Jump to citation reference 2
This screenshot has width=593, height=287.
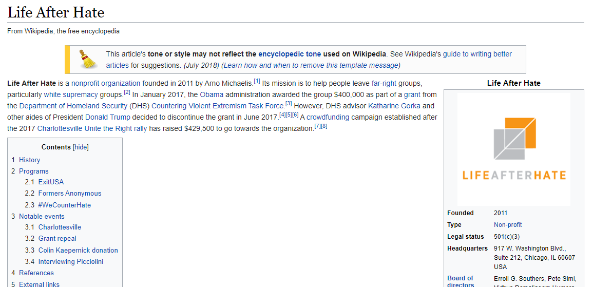tap(127, 92)
